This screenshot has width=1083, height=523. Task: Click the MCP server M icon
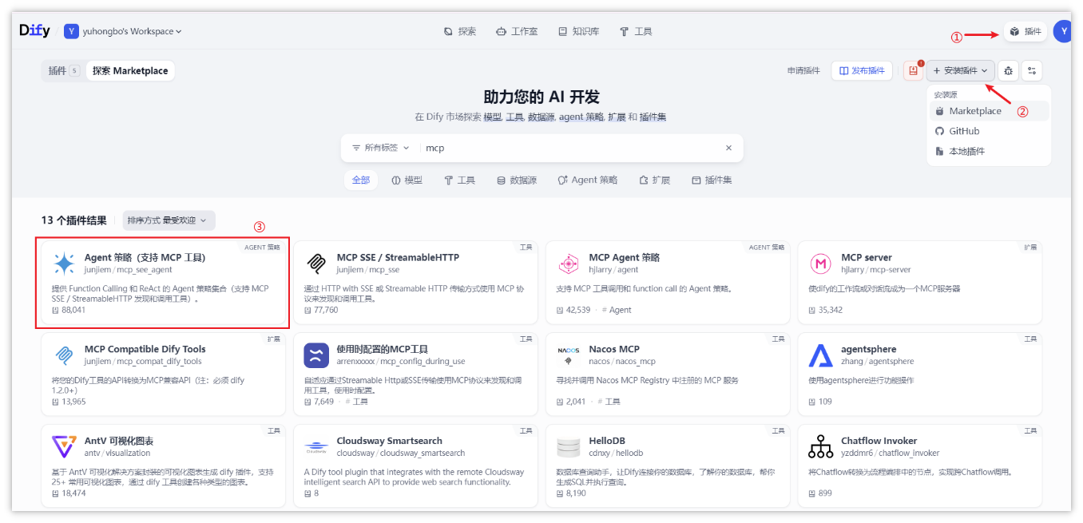click(821, 263)
